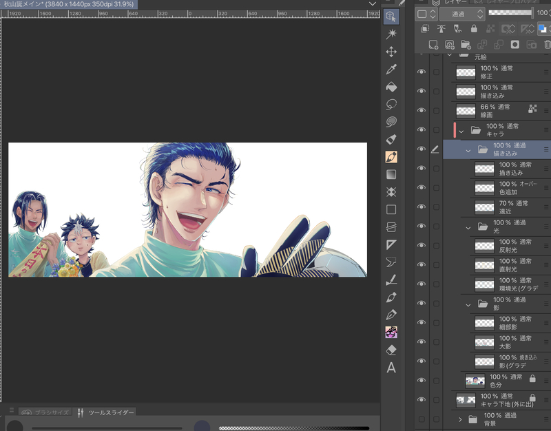The width and height of the screenshot is (551, 431).
Task: Select the 色分 layer thumbnail
Action: coord(475,381)
